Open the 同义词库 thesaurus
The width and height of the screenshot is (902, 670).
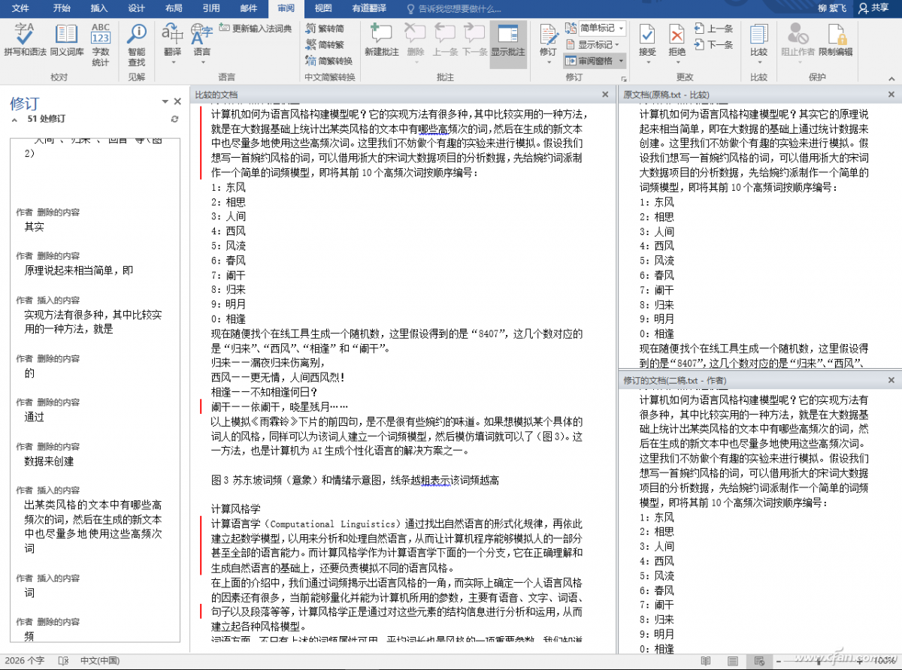click(x=67, y=40)
